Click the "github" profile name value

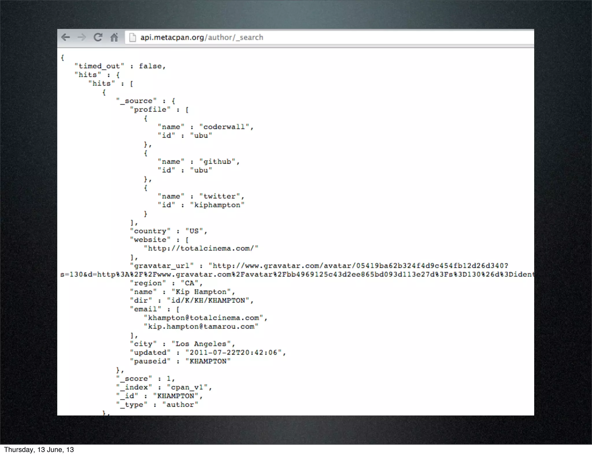217,162
